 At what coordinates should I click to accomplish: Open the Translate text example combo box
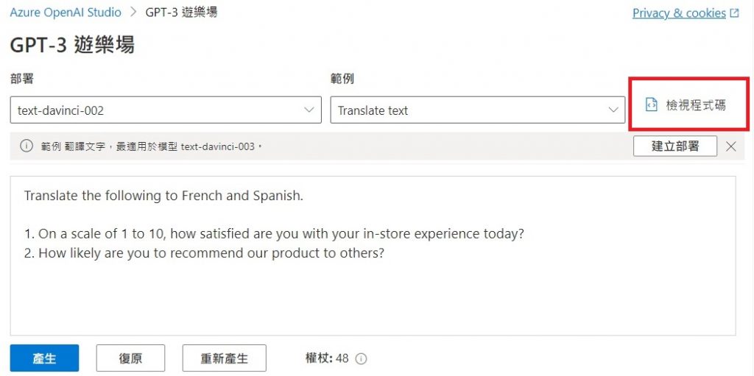477,110
